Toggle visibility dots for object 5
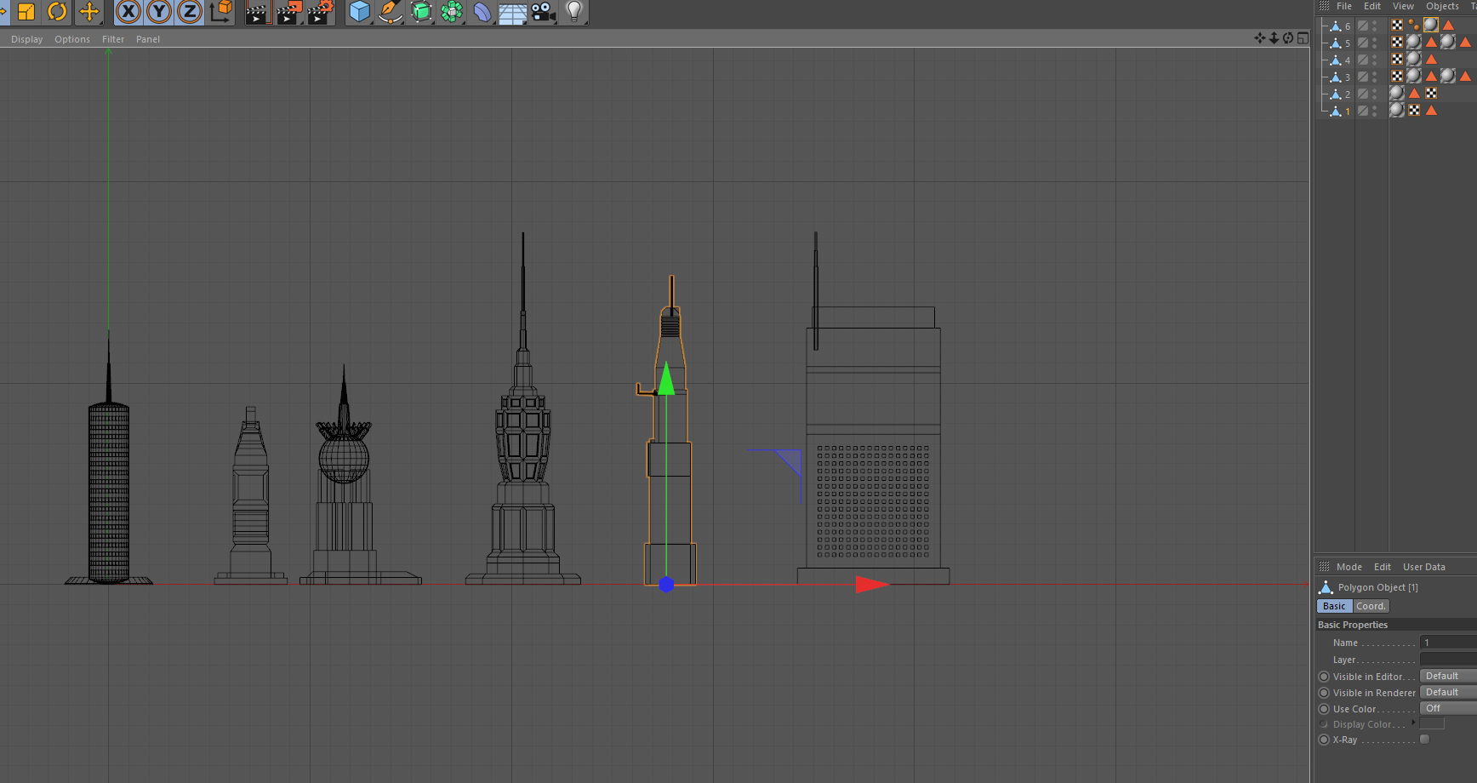 [x=1375, y=43]
